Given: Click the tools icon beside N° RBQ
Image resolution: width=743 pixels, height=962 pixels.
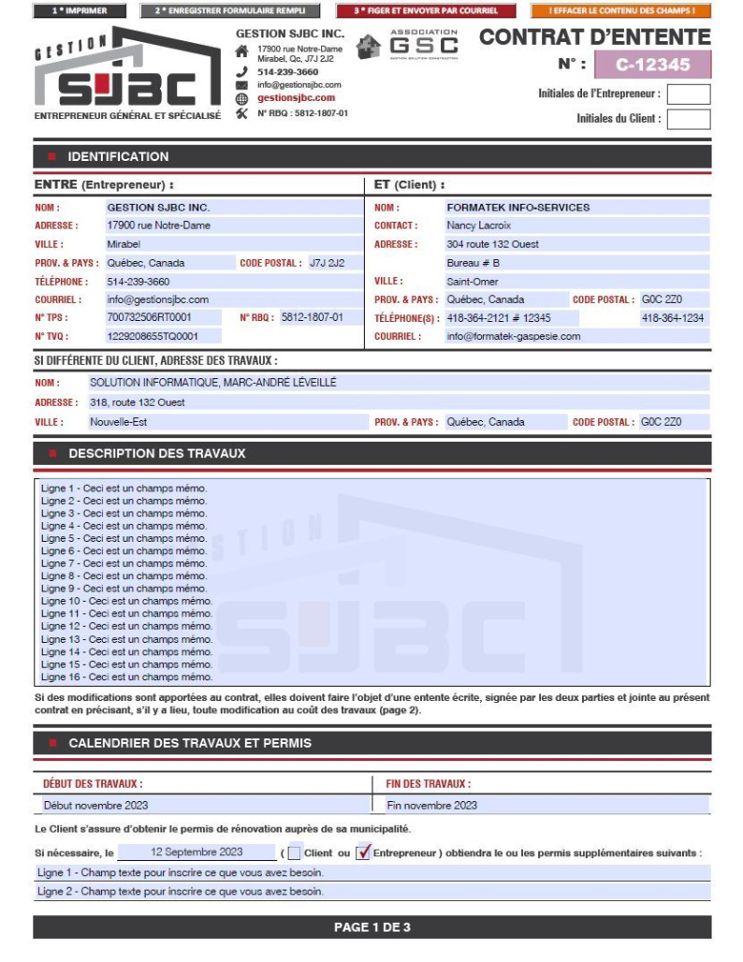Looking at the screenshot, I should (241, 113).
